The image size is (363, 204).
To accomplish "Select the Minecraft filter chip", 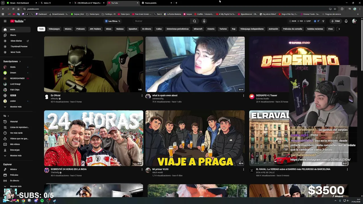I will click(198, 29).
